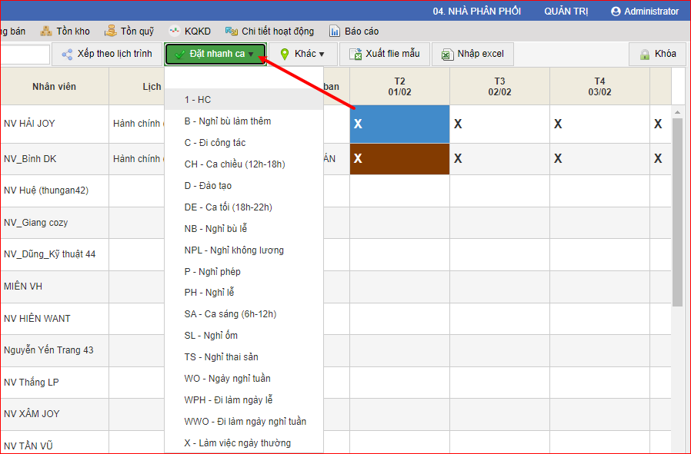The width and height of the screenshot is (691, 454).
Task: Open the 04. NHÀ PHÂN PHỐI menu
Action: (477, 12)
